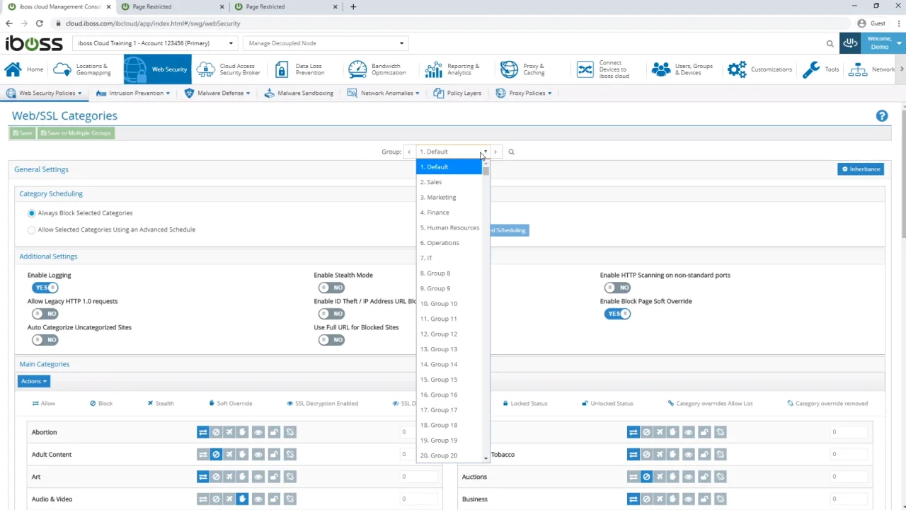Expand Web Security Policies menu
Image resolution: width=906 pixels, height=510 pixels.
pos(43,93)
